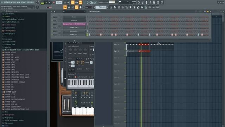Collapse the METRO BOOMIN Drums Sounds folder

[x=22, y=50]
